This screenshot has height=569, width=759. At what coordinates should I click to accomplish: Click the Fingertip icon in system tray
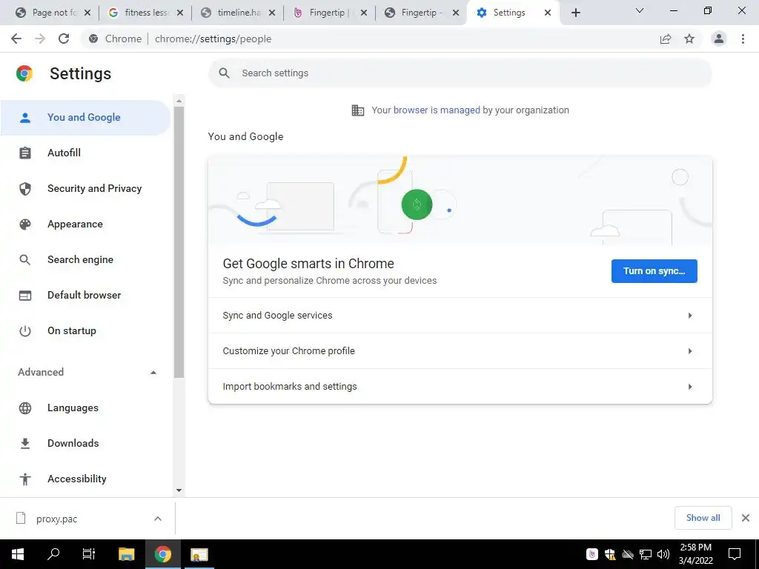[x=592, y=554]
